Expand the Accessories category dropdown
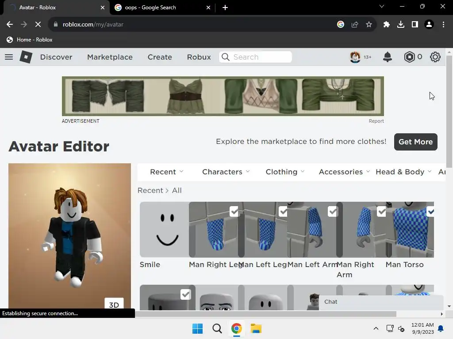453x339 pixels. (x=344, y=172)
